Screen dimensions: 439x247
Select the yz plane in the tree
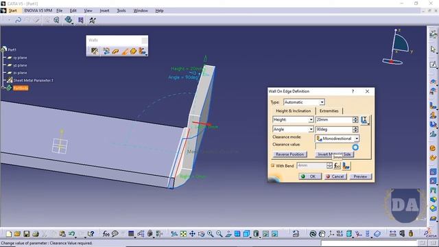point(20,65)
